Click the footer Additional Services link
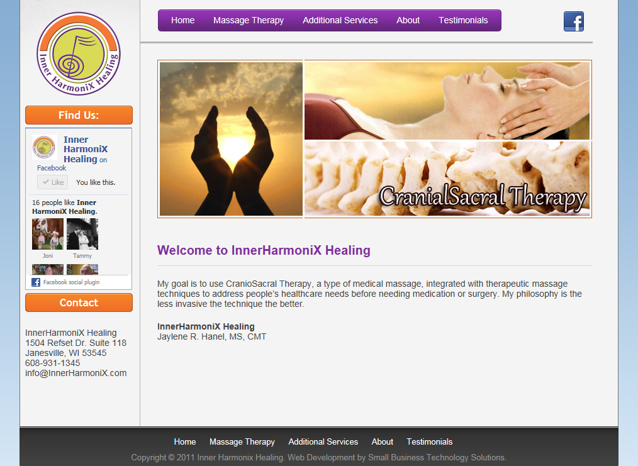The width and height of the screenshot is (638, 466). pos(323,441)
